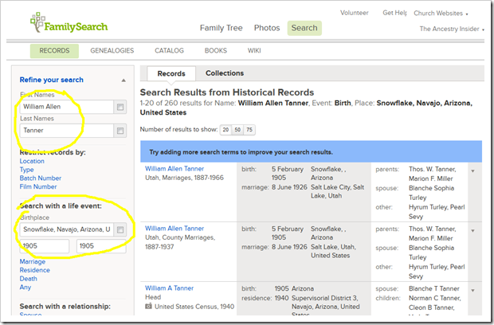Open the Church Websites dropdown
This screenshot has height=325, width=494.
pos(447,14)
